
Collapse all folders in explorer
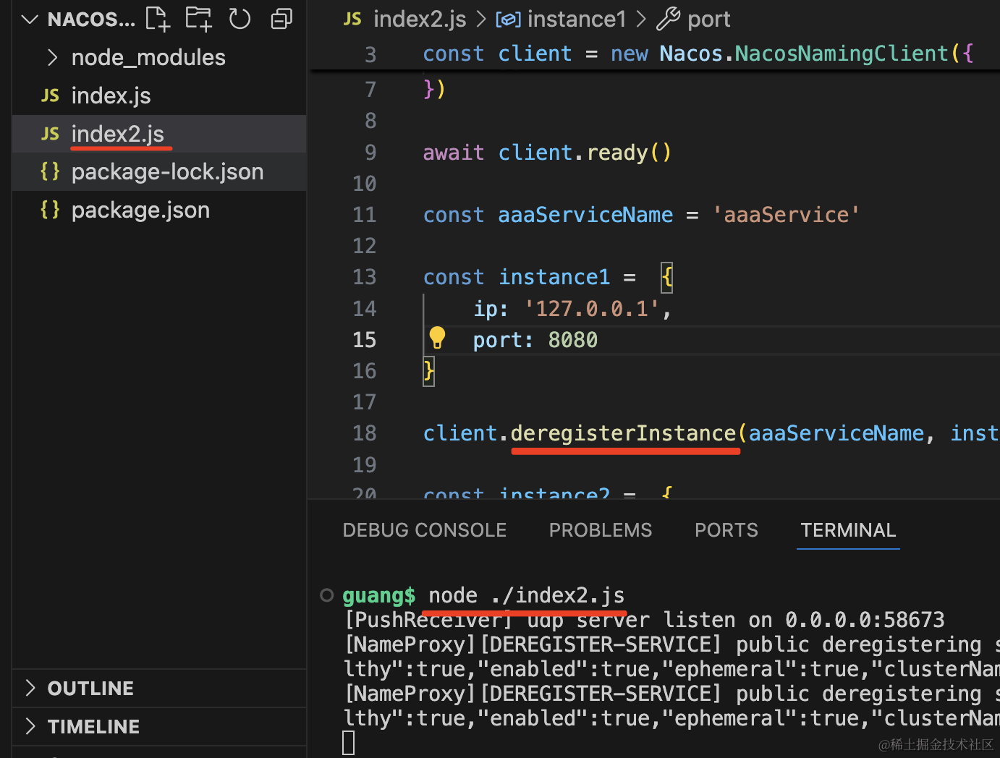(x=281, y=19)
